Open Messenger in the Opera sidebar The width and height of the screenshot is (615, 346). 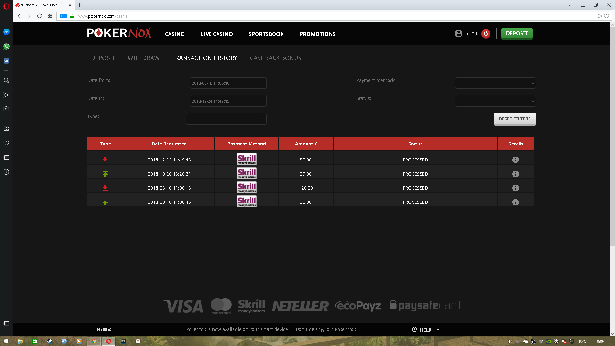6,32
